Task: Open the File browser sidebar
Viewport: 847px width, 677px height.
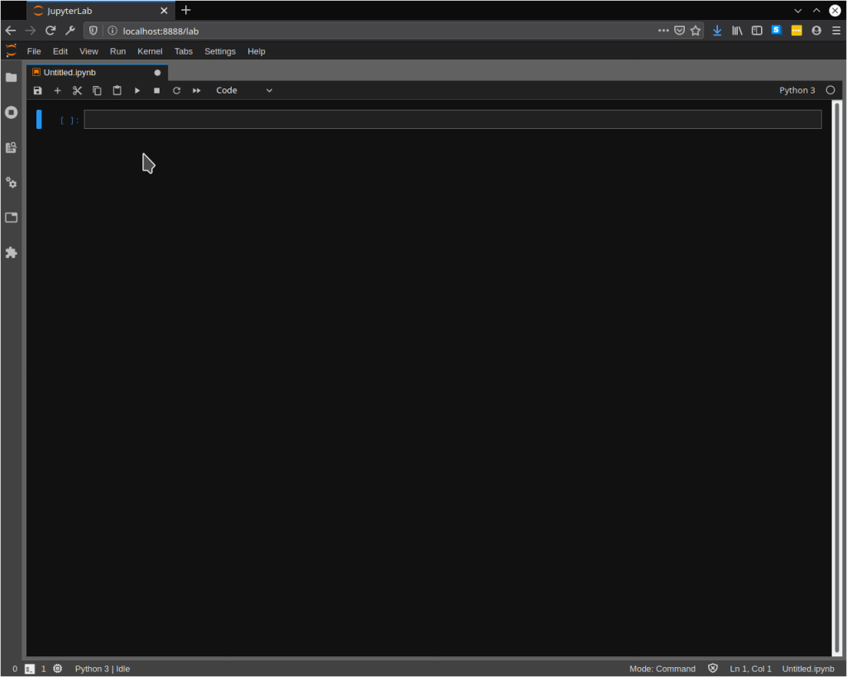Action: (12, 78)
